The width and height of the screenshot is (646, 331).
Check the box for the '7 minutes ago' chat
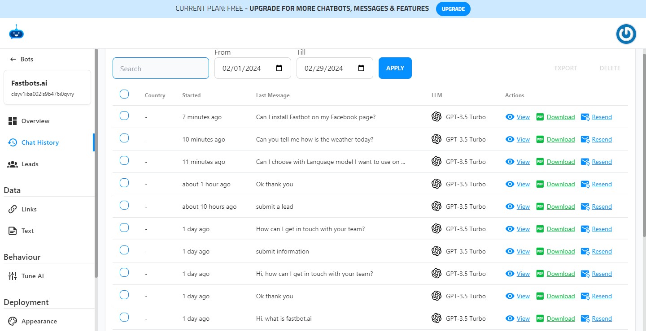(x=124, y=116)
